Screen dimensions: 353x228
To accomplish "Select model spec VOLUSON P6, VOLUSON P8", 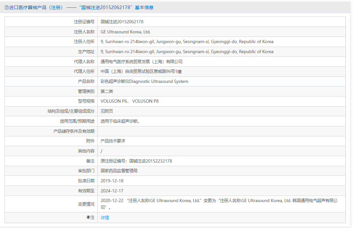I will tap(130, 101).
